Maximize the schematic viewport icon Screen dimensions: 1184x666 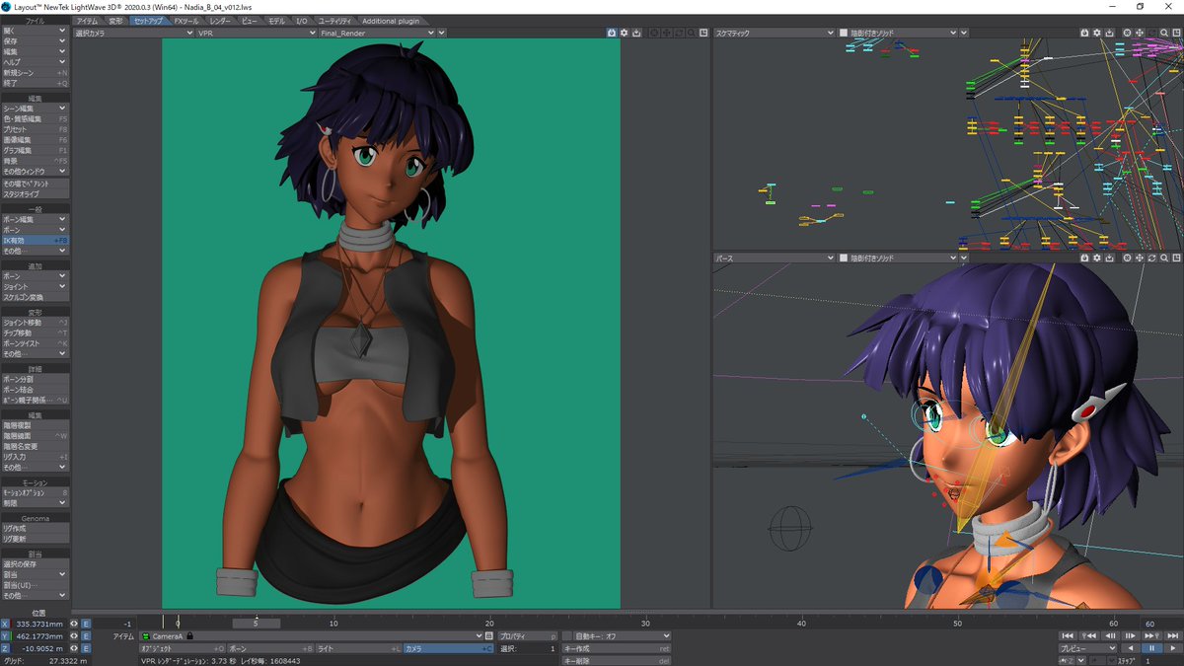[x=1175, y=33]
